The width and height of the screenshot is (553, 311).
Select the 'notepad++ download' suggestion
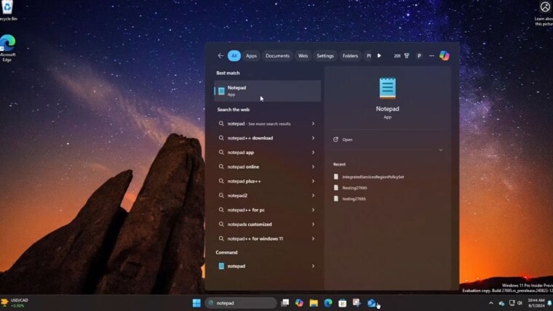pyautogui.click(x=267, y=138)
